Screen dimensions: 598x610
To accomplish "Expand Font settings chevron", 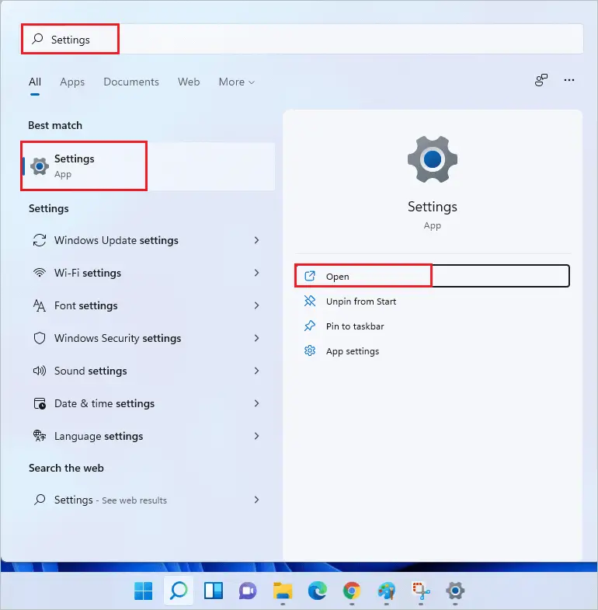I will coord(256,306).
